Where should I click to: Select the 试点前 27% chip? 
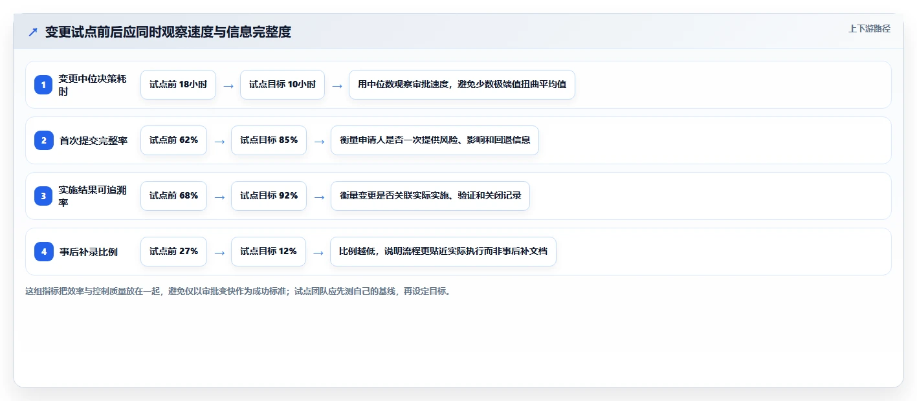click(x=173, y=252)
